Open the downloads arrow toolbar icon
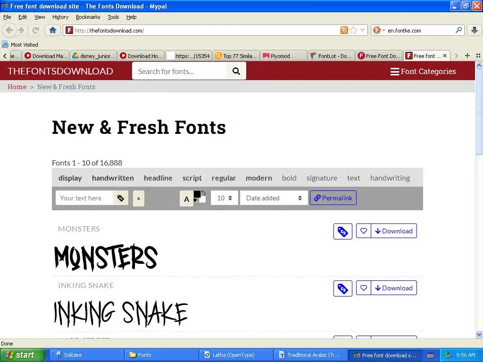The width and height of the screenshot is (483, 362). [x=475, y=30]
